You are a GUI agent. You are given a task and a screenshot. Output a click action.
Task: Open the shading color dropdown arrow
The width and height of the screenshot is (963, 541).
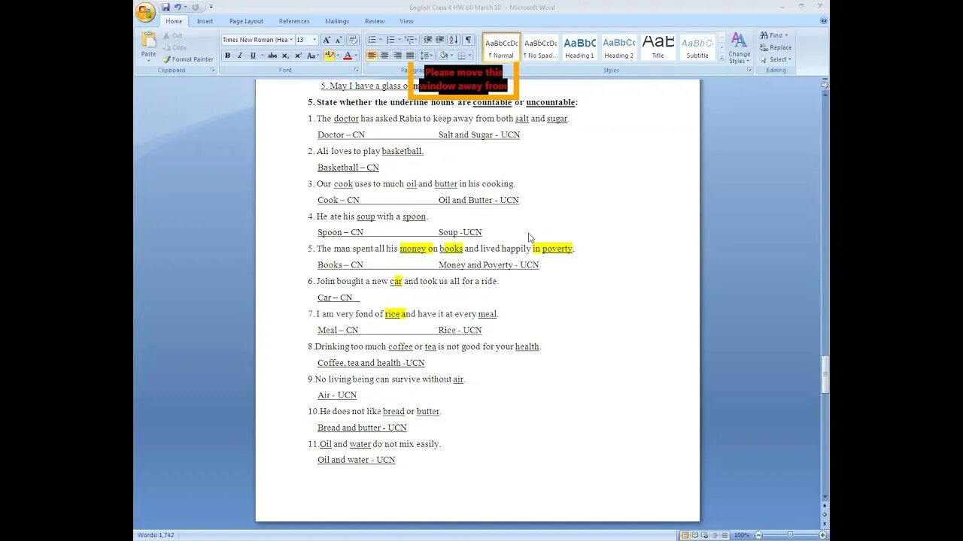point(451,56)
